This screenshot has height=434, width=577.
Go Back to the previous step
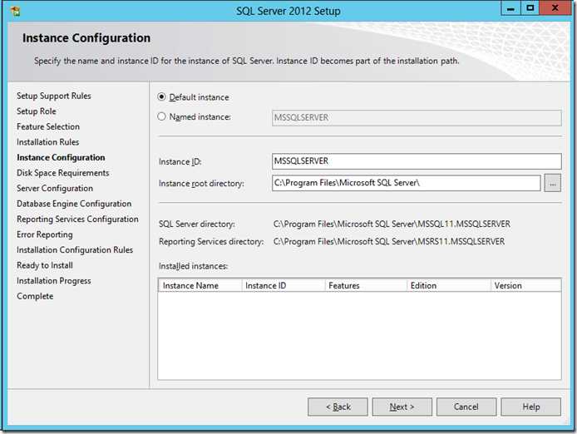pyautogui.click(x=338, y=407)
